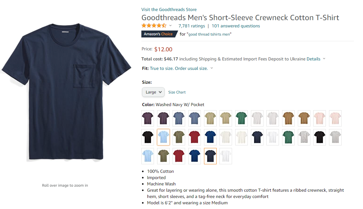Screen dimensions: 363x209
Task: Open the Size Chart link
Action: (x=177, y=92)
